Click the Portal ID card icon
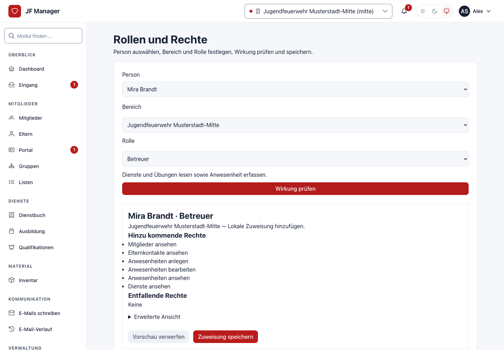The height and width of the screenshot is (350, 504). click(x=12, y=150)
